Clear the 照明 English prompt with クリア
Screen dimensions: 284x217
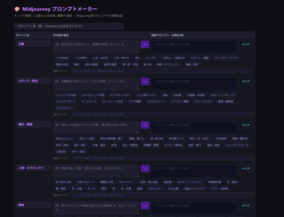(246, 205)
